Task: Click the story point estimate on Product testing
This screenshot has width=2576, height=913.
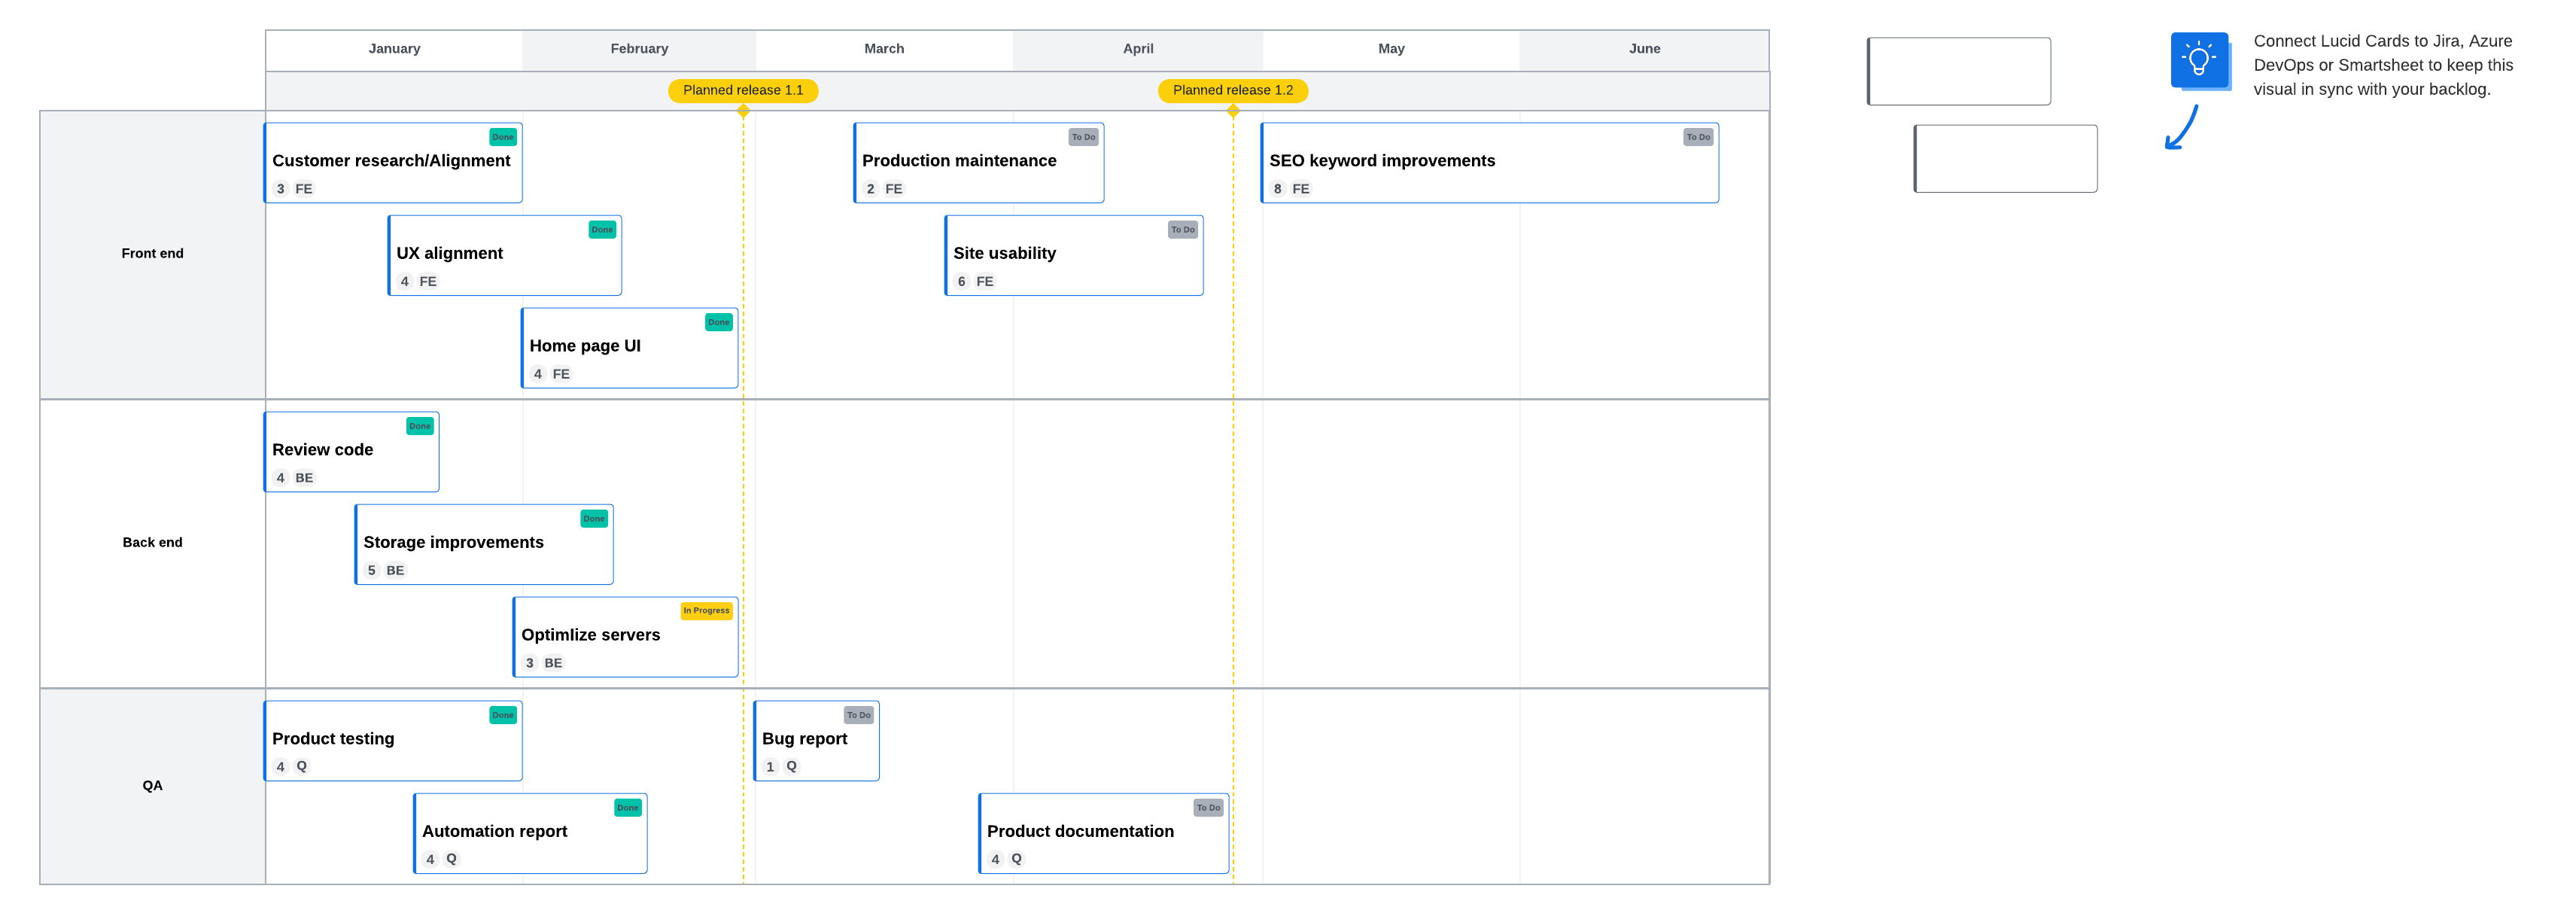Action: pyautogui.click(x=280, y=766)
